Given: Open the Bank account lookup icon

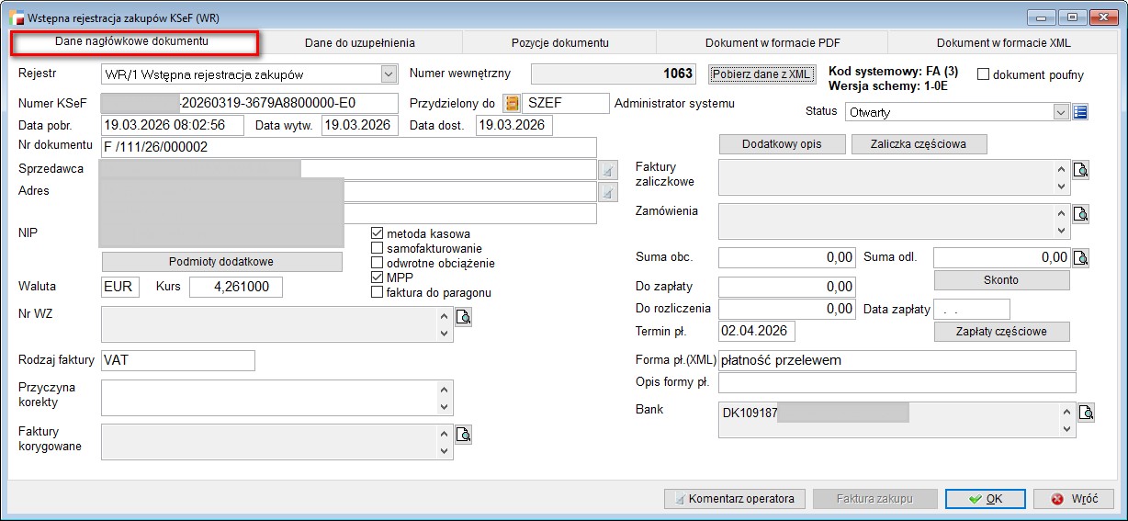Looking at the screenshot, I should 1086,413.
